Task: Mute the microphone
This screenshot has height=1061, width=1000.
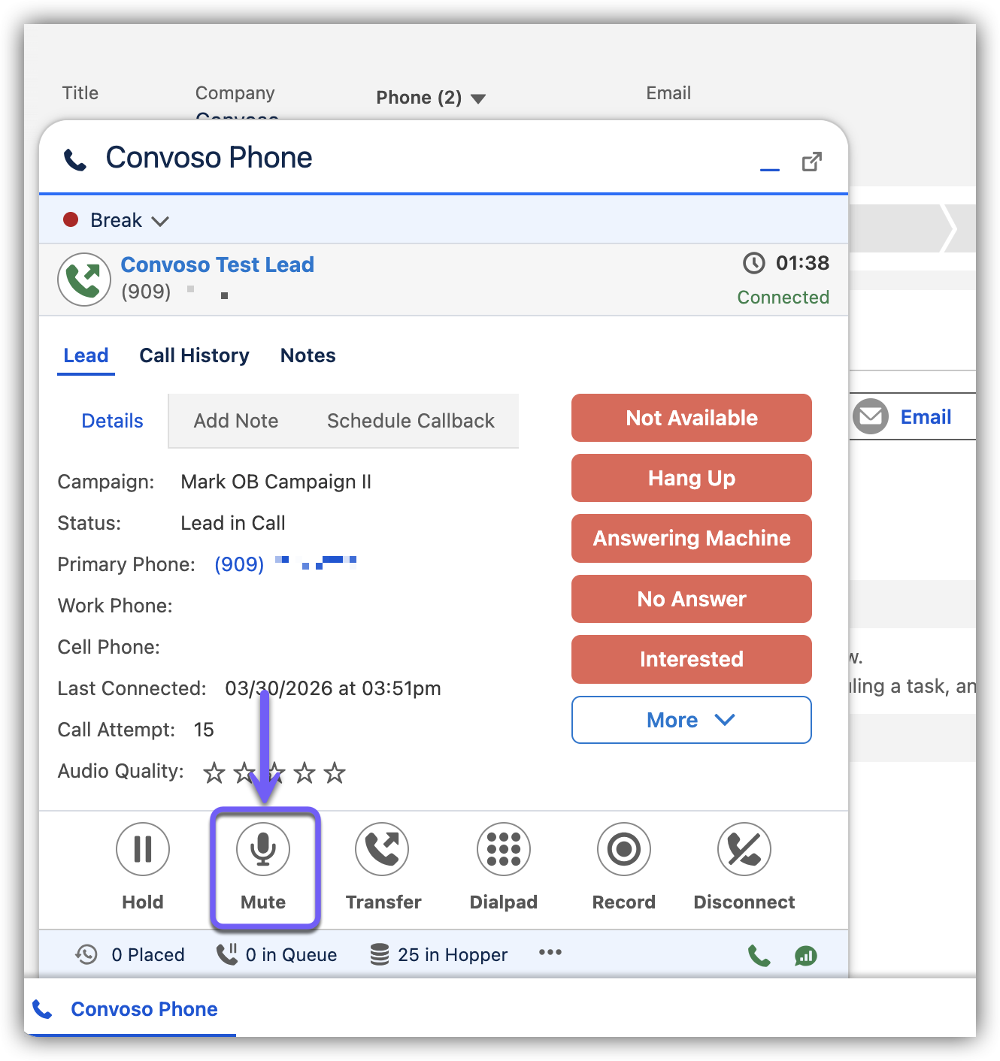Action: click(x=263, y=850)
